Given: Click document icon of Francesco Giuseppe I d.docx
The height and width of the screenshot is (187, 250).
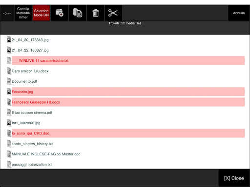Looking at the screenshot, I should click(9, 102).
